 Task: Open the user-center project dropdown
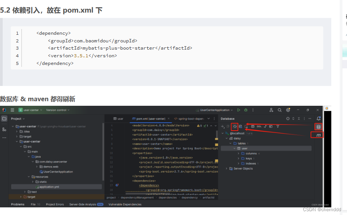(x=30, y=110)
